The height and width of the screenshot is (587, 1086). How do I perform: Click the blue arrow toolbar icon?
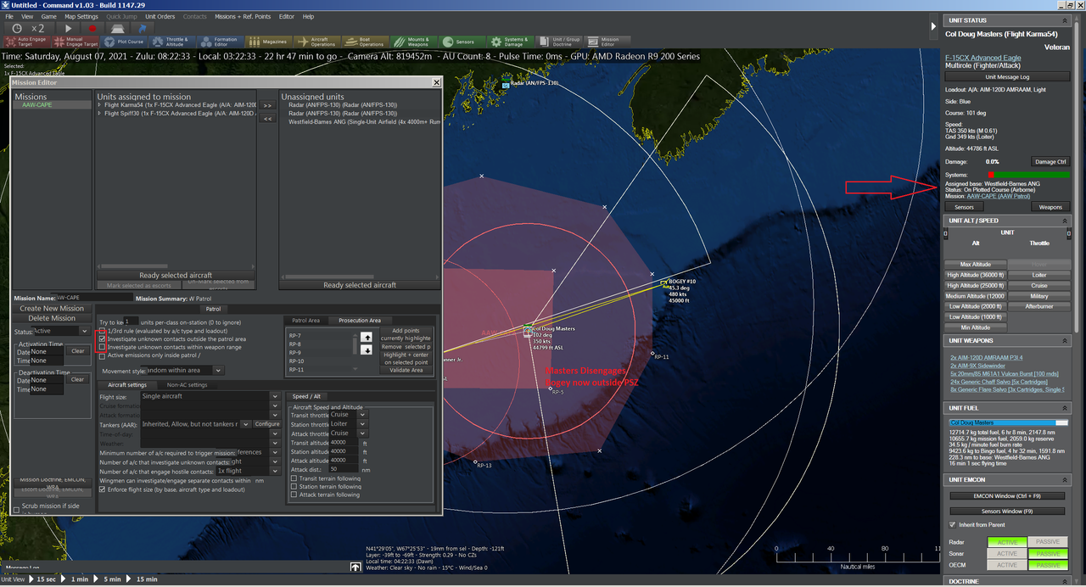(x=142, y=28)
